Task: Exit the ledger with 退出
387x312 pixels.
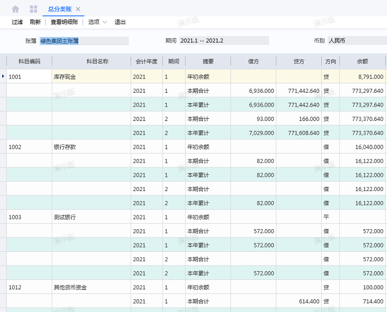Action: (120, 22)
